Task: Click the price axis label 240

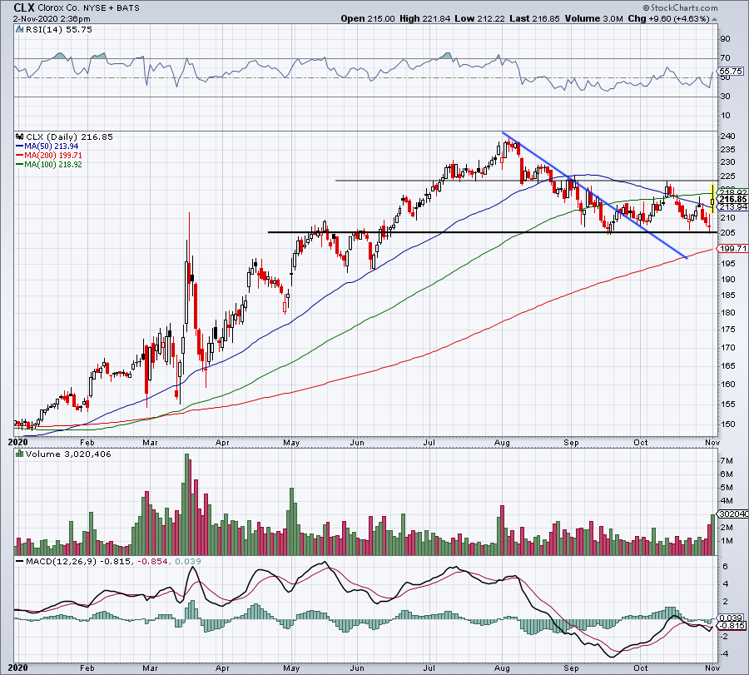Action: pyautogui.click(x=727, y=136)
